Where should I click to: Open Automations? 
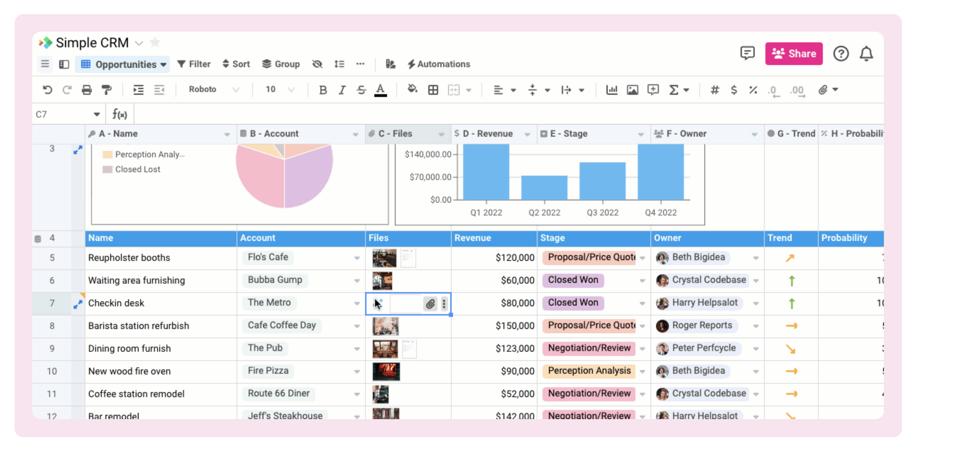[439, 64]
